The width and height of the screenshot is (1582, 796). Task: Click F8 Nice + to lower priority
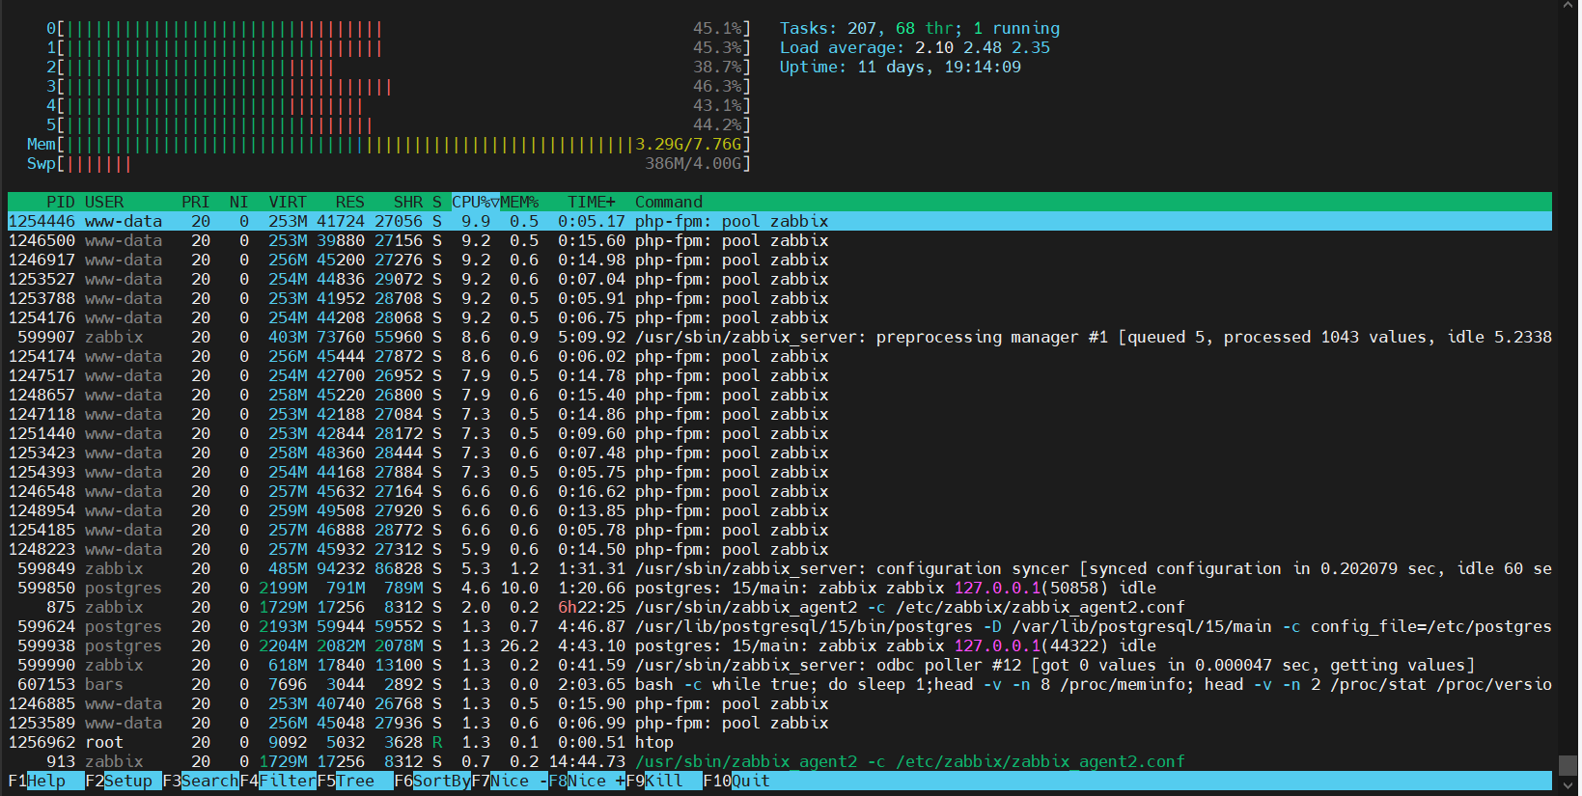[587, 781]
